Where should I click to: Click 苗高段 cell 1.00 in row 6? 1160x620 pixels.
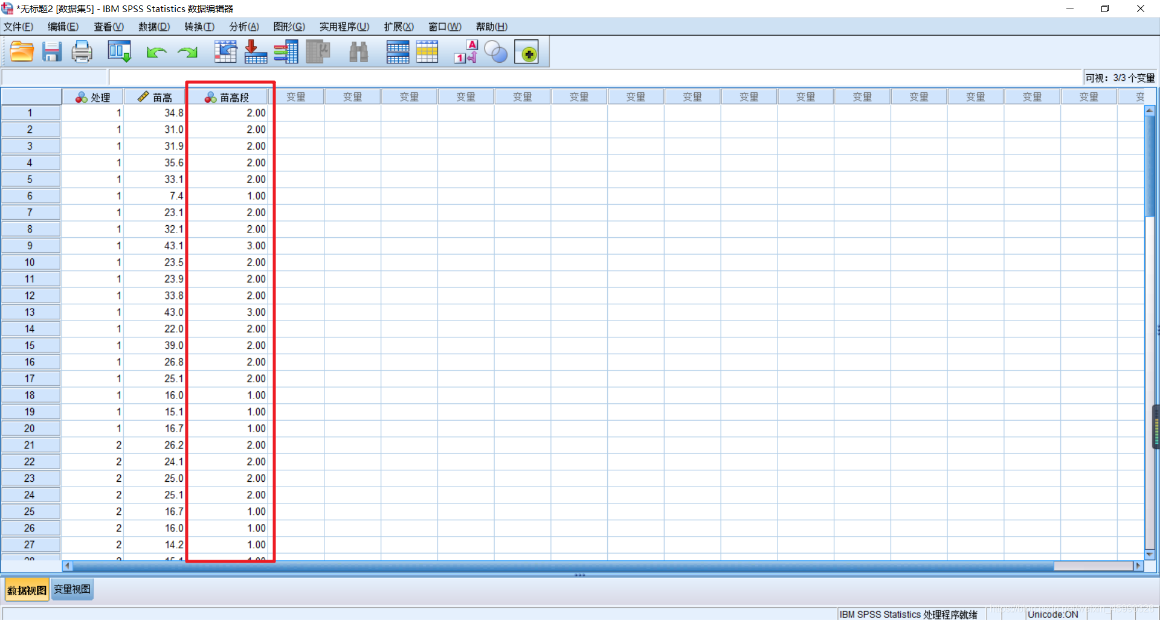coord(227,196)
